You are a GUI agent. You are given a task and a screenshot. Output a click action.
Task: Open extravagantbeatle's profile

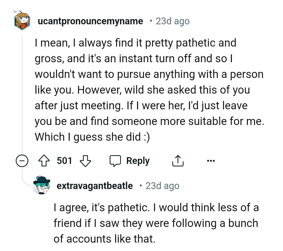(95, 186)
